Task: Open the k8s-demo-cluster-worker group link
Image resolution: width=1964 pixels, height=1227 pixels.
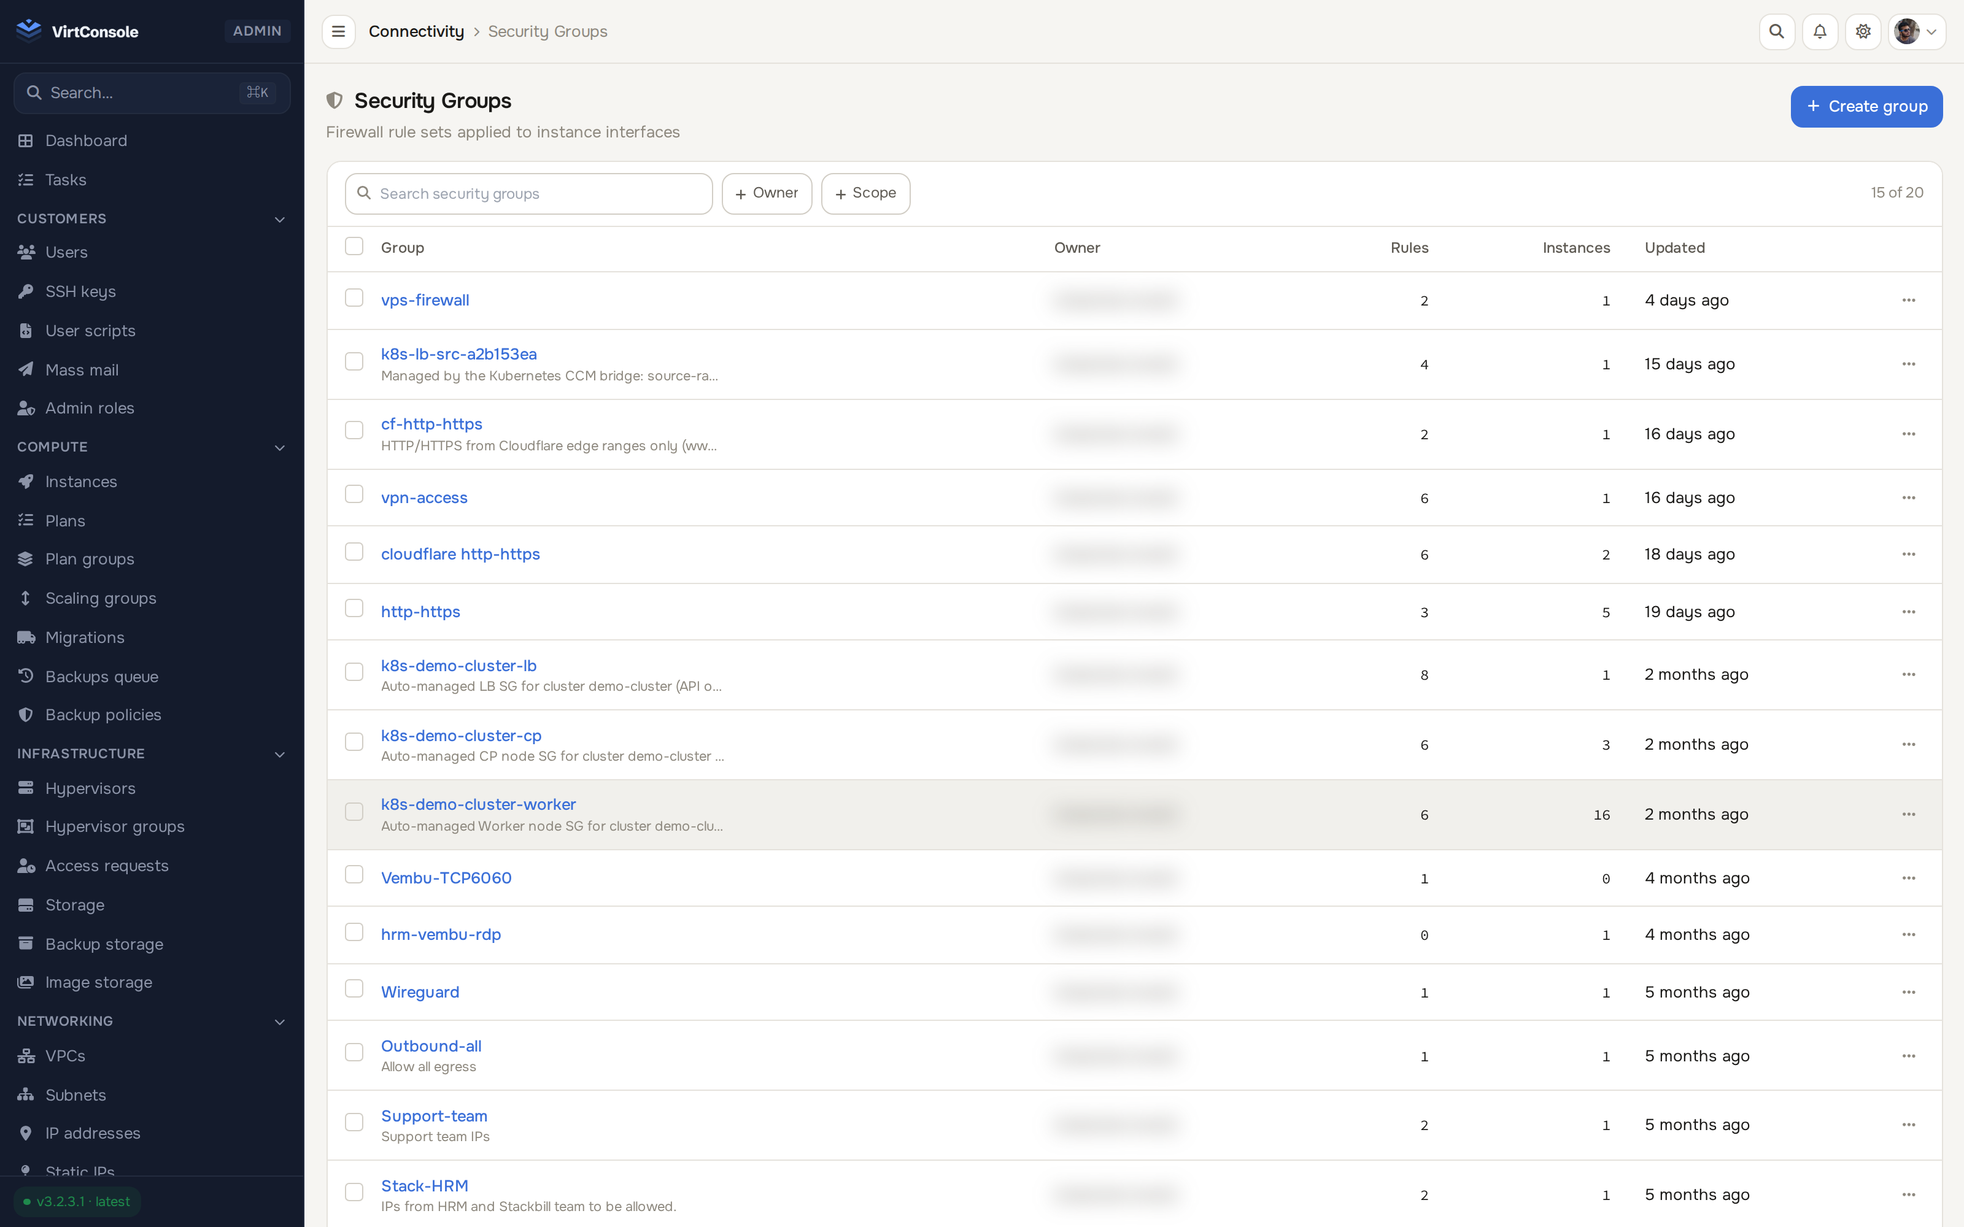Action: 478,804
